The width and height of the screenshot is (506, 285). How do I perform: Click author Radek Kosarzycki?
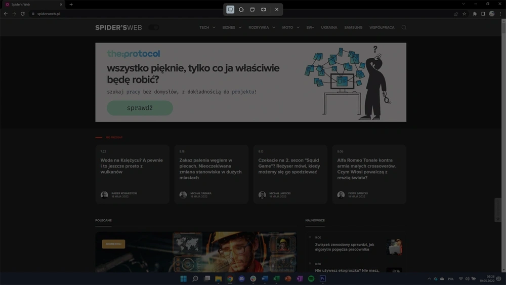coord(124,193)
